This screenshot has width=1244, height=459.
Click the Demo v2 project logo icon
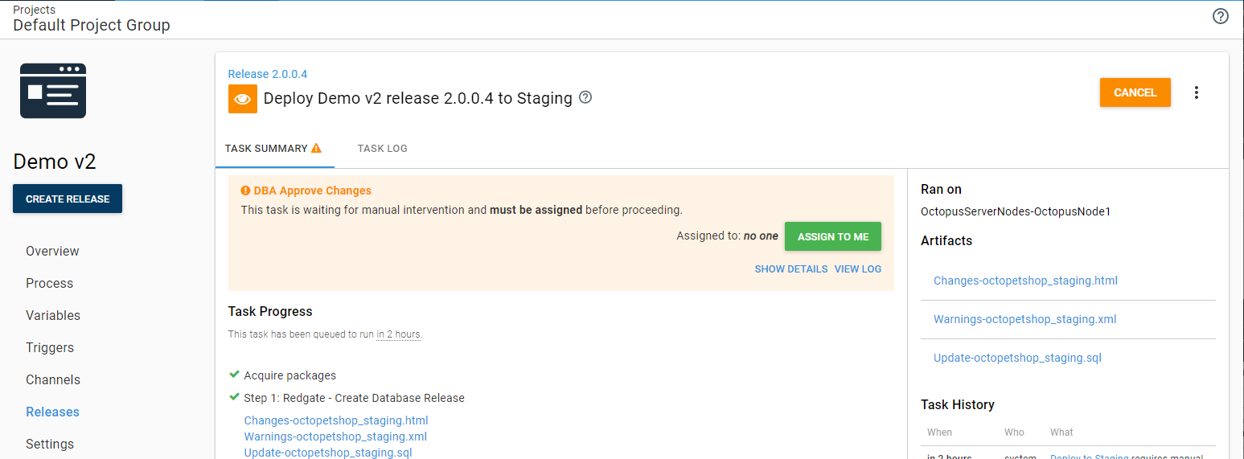tap(53, 92)
